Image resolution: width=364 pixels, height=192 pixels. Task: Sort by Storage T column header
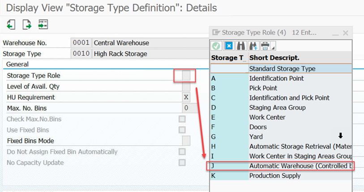pos(229,58)
